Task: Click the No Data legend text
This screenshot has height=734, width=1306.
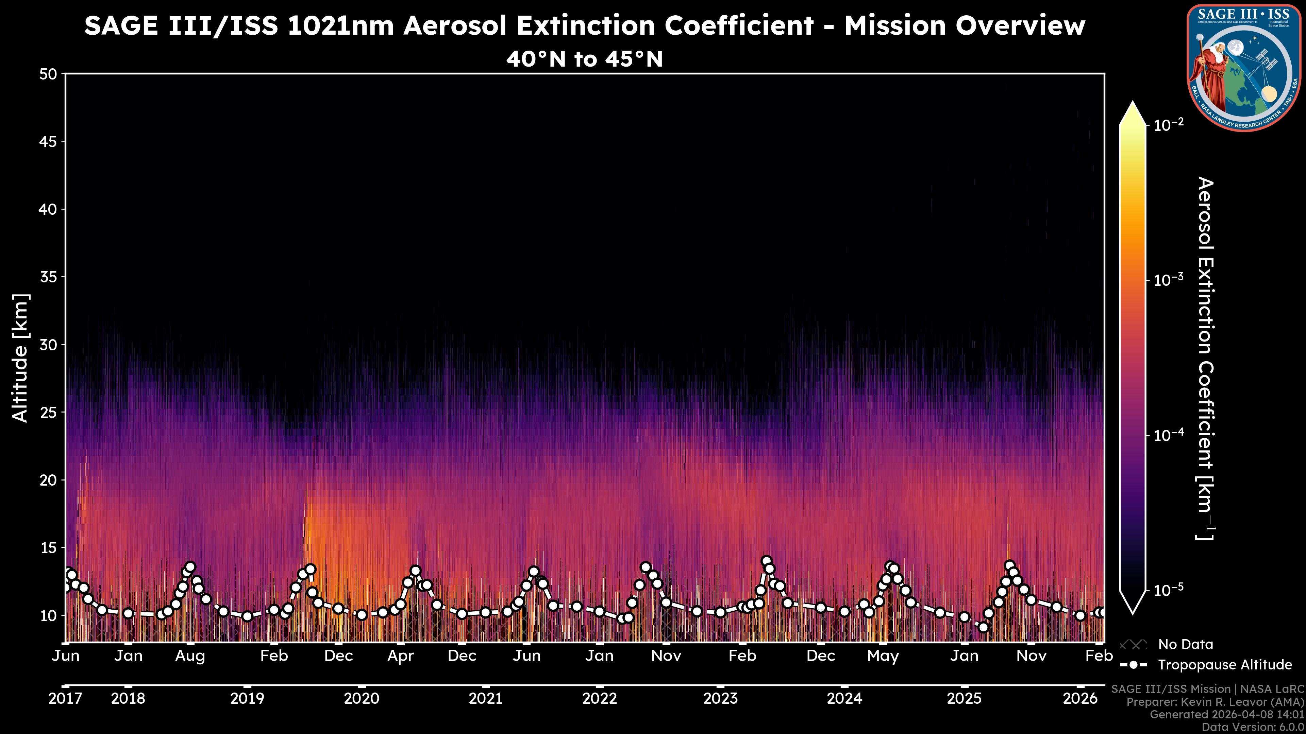Action: coord(1185,644)
